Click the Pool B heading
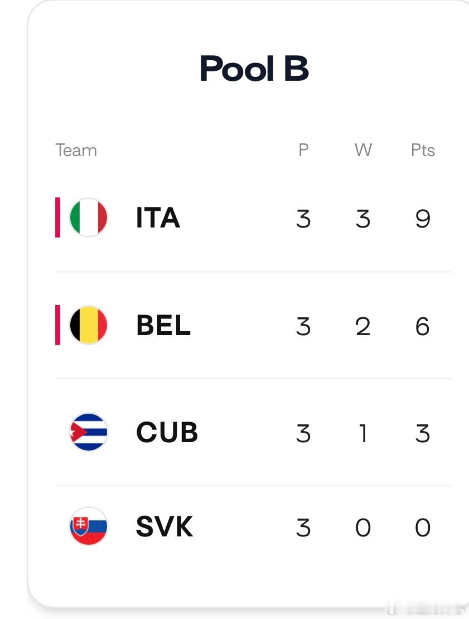The image size is (469, 619). (x=254, y=69)
